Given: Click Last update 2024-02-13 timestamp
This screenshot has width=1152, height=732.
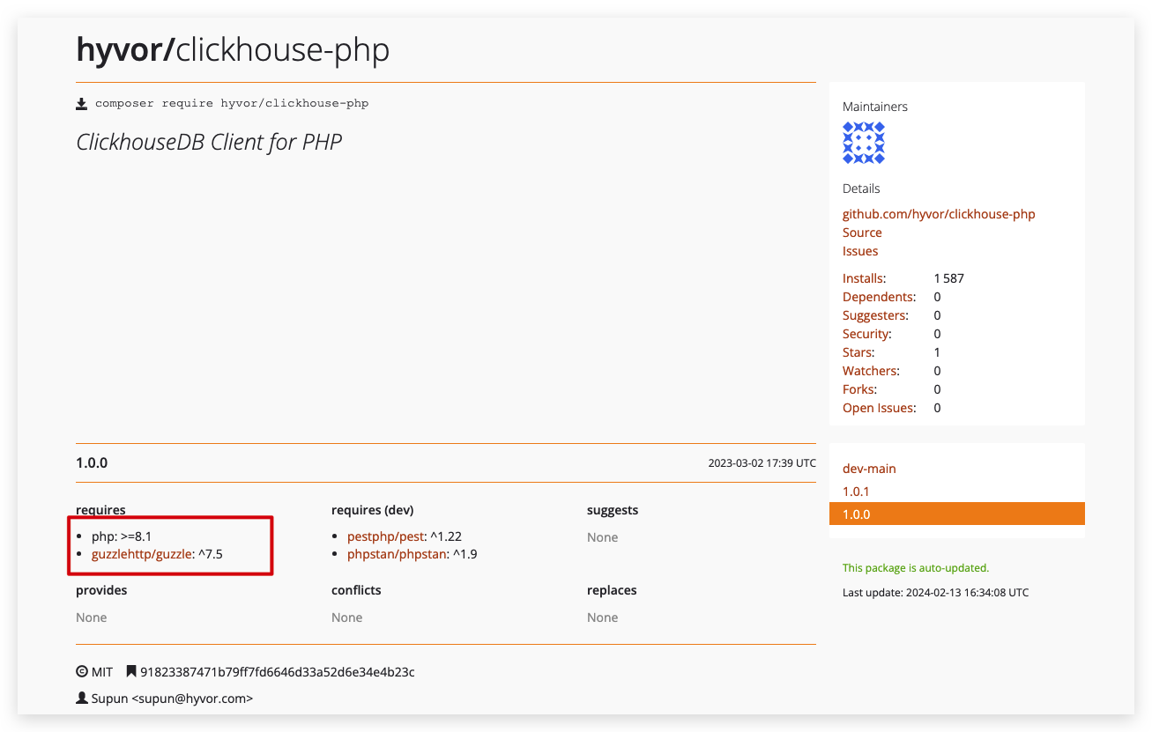Looking at the screenshot, I should [x=935, y=593].
